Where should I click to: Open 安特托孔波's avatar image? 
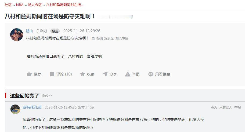15,109
